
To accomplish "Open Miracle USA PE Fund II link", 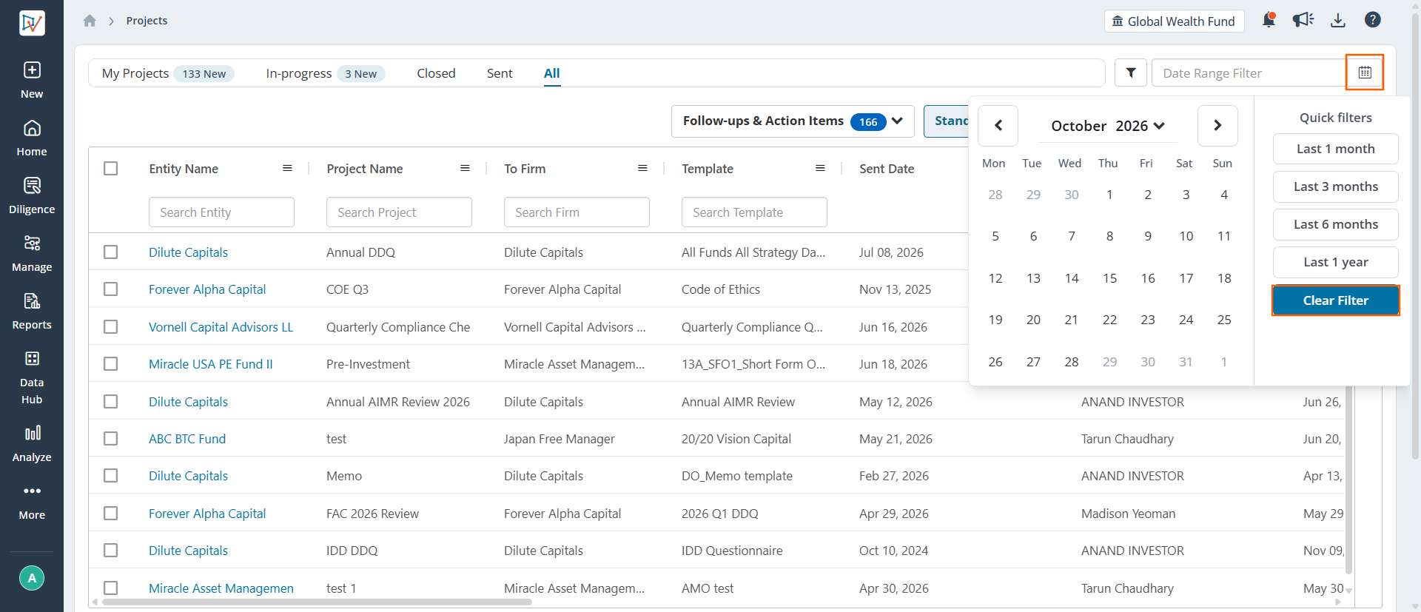I will pyautogui.click(x=211, y=364).
